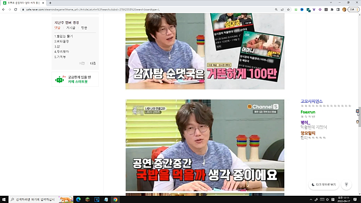361x203 pixels.
Task: Click chat username 고모사피엔스
Action: [x=311, y=101]
